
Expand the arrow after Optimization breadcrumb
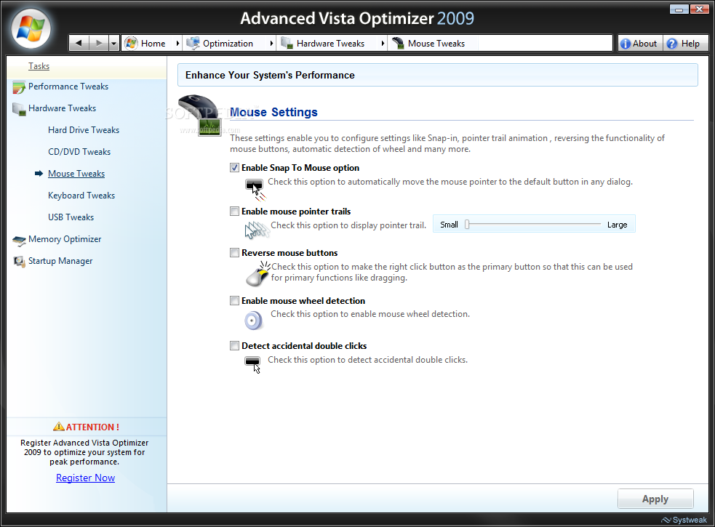click(x=271, y=44)
